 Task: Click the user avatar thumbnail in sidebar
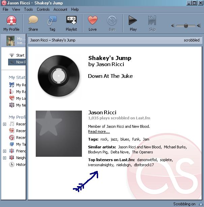coord(10,41)
